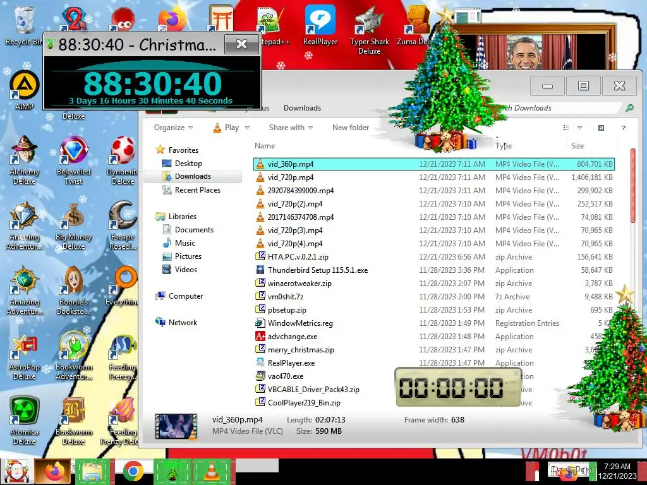
Task: Launch the Bejeweled Twist desktop shortcut
Action: (73, 160)
